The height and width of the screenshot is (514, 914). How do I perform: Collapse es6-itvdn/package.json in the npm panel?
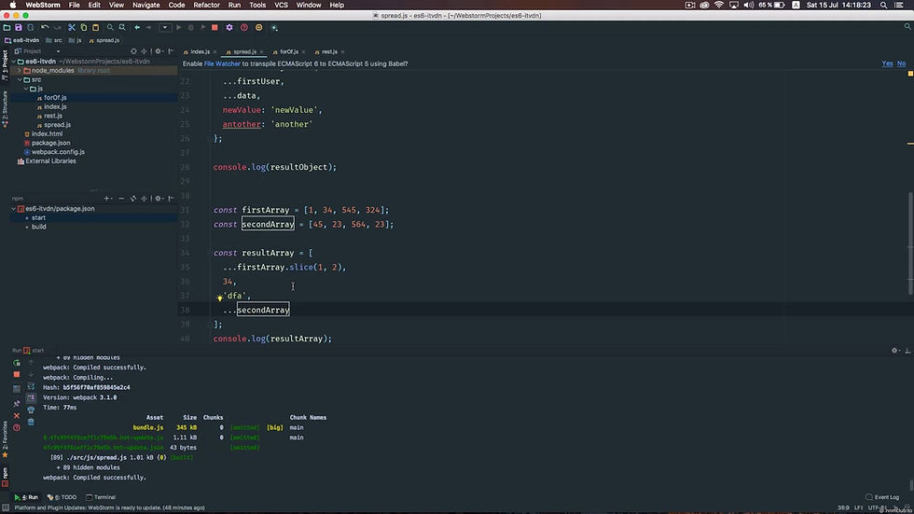13,209
